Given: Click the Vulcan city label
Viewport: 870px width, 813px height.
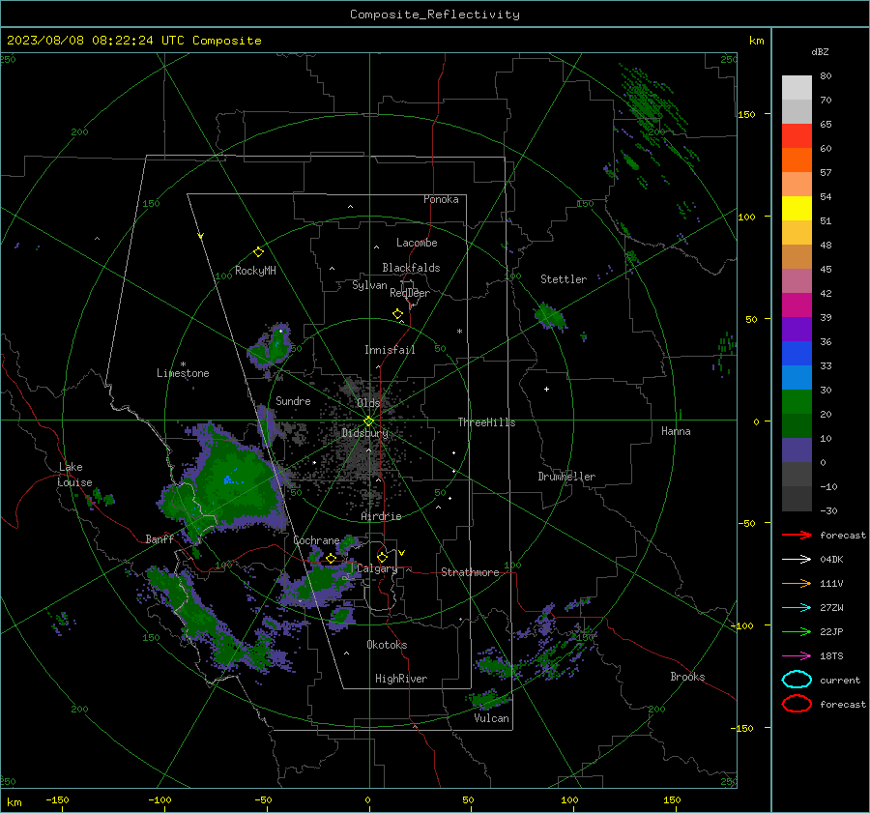Looking at the screenshot, I should [x=491, y=718].
